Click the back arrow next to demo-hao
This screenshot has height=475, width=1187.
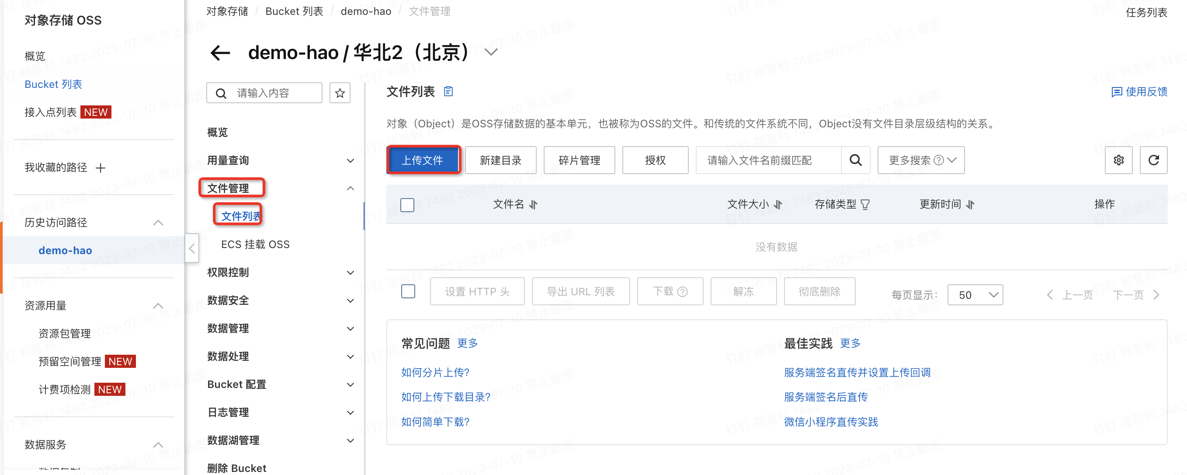(x=220, y=52)
